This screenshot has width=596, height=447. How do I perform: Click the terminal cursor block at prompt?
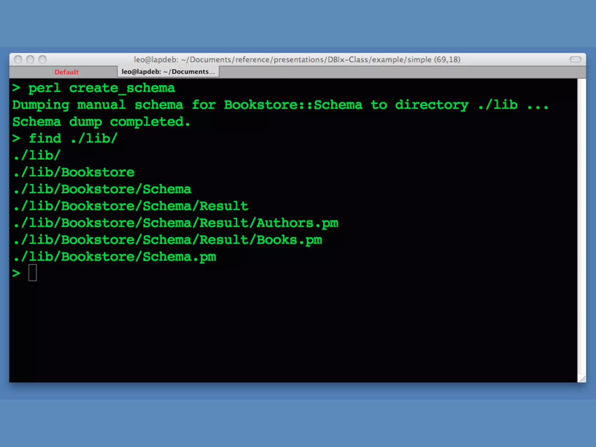33,273
